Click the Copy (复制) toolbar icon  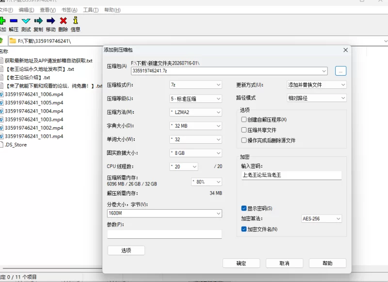[38, 21]
